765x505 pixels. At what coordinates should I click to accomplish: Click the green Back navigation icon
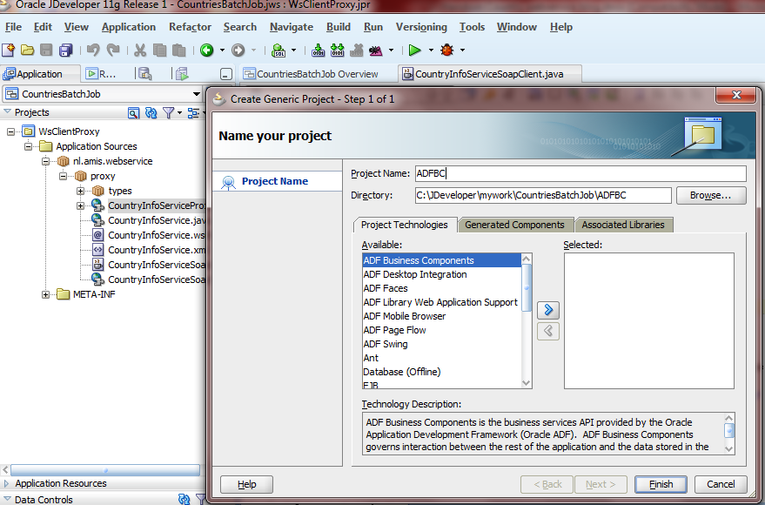click(206, 50)
